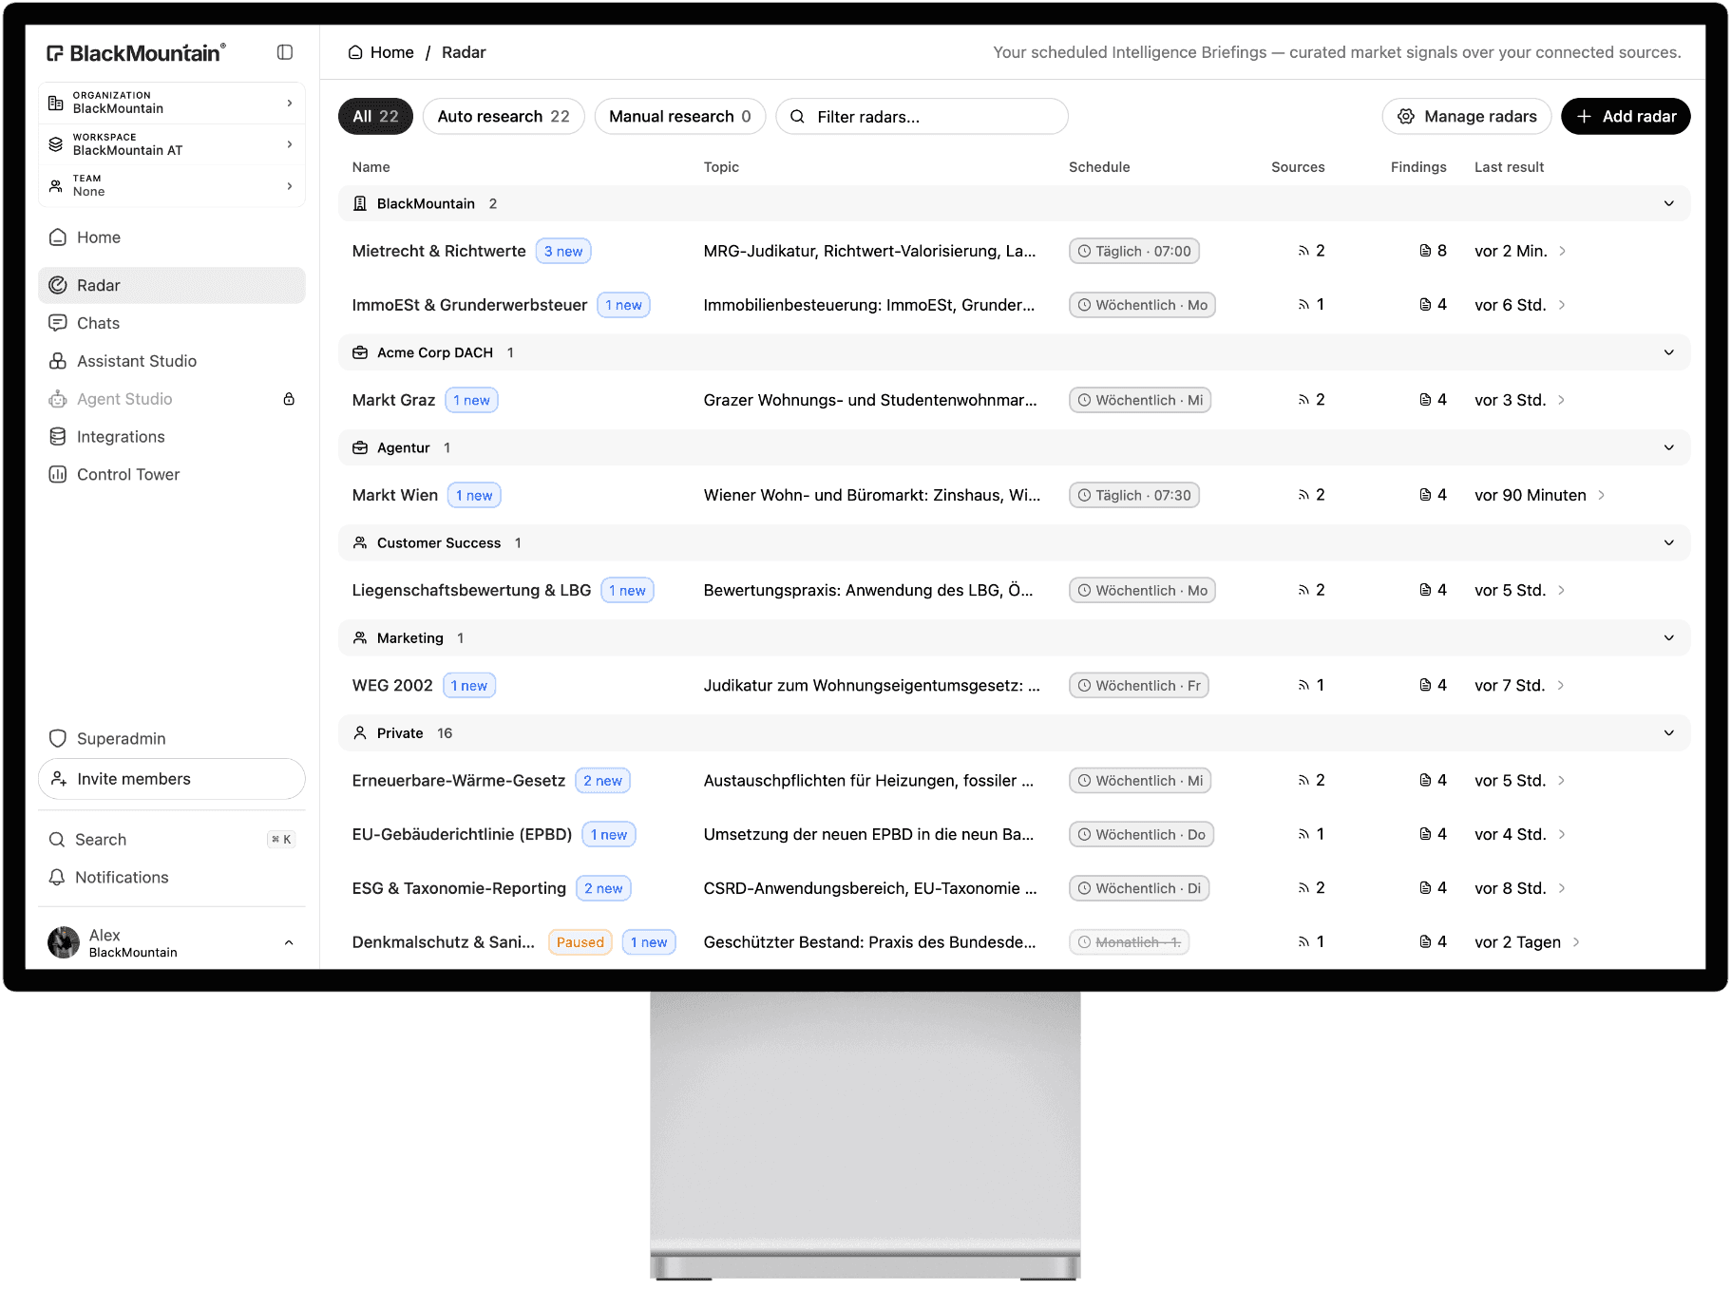Expand the Organization BlackMountain selector

click(x=172, y=103)
